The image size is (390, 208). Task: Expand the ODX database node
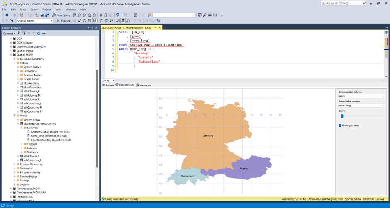pyautogui.click(x=11, y=39)
